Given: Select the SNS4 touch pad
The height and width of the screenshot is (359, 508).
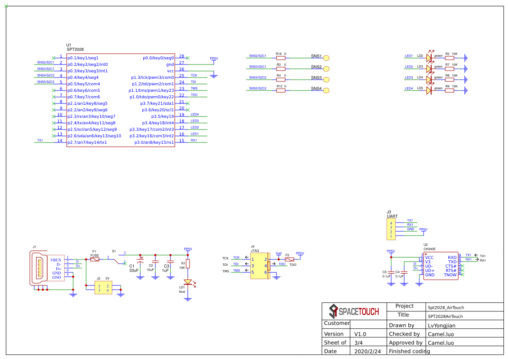Looking at the screenshot, I should 326,91.
